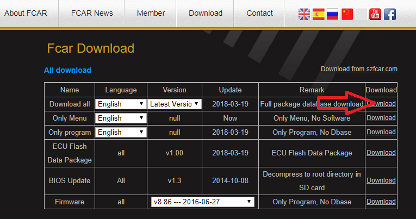
Task: Select the Russian flag language icon
Action: point(332,14)
